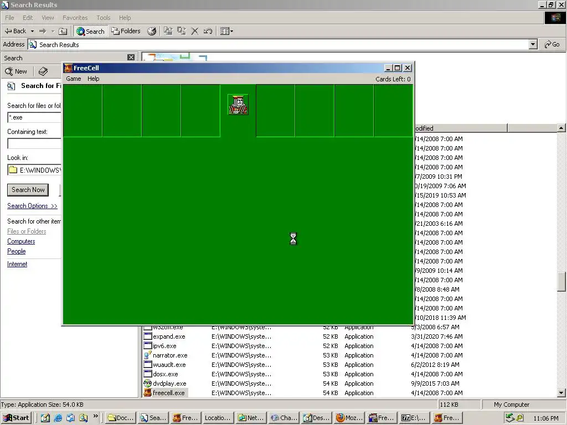
Task: Select the ipv6.exe file name
Action: coord(164,346)
